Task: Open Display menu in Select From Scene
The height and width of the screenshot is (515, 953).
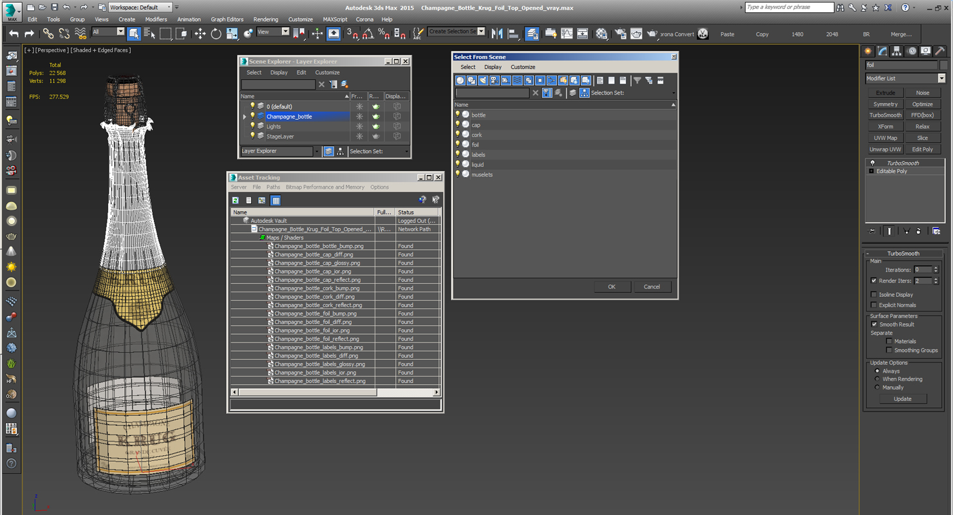Action: [493, 67]
